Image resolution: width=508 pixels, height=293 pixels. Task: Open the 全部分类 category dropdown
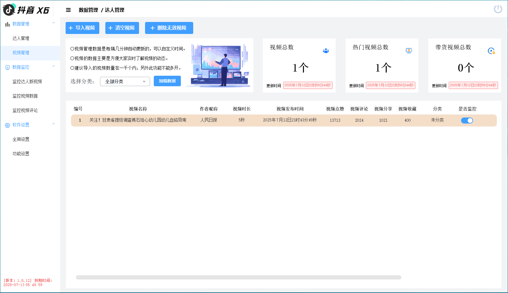point(125,81)
